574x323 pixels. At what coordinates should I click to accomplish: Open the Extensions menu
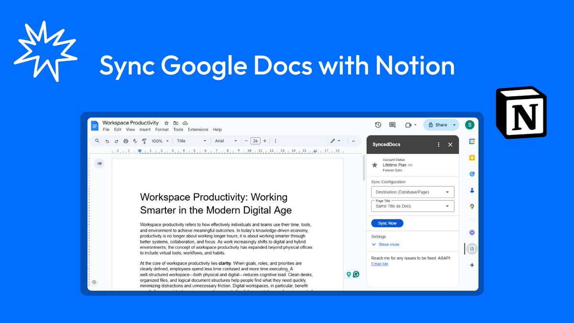198,130
